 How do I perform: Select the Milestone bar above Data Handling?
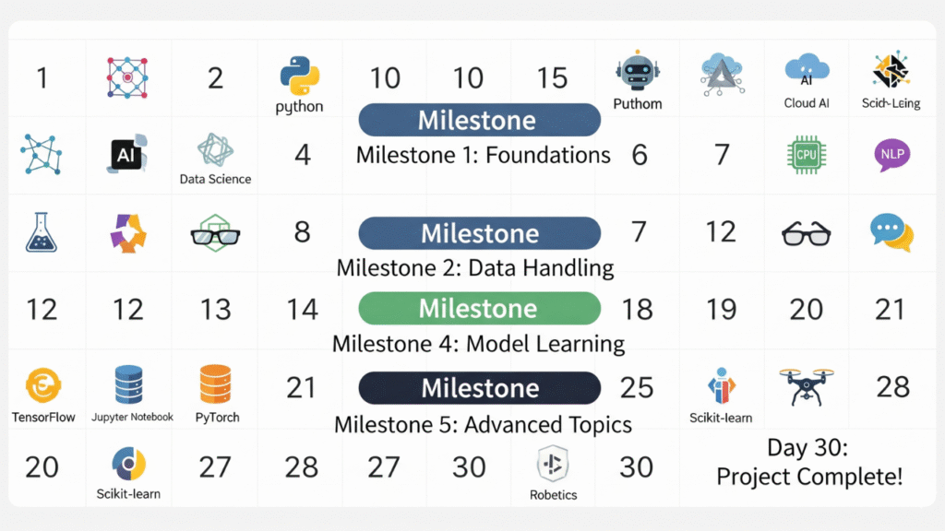click(x=479, y=233)
